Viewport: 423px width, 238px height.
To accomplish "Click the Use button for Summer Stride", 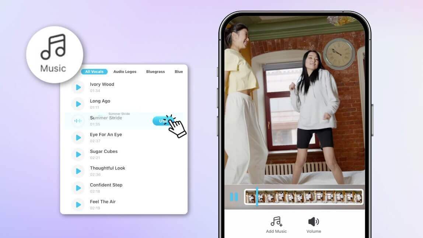I will (x=163, y=121).
